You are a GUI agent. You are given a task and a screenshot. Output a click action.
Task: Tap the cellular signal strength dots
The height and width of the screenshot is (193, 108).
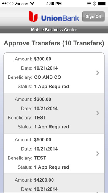(x=8, y=4)
